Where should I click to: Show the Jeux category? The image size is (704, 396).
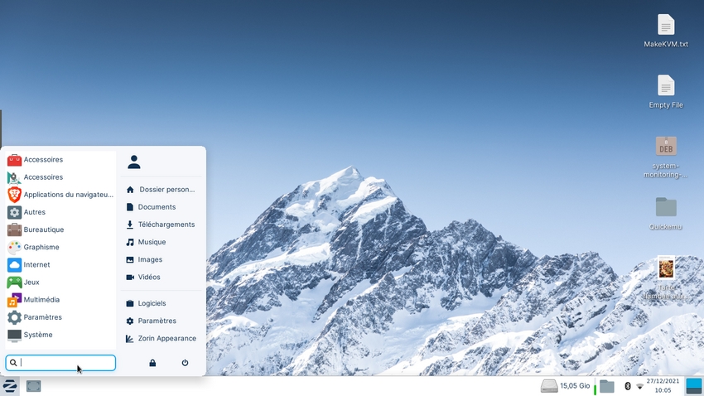pos(31,283)
